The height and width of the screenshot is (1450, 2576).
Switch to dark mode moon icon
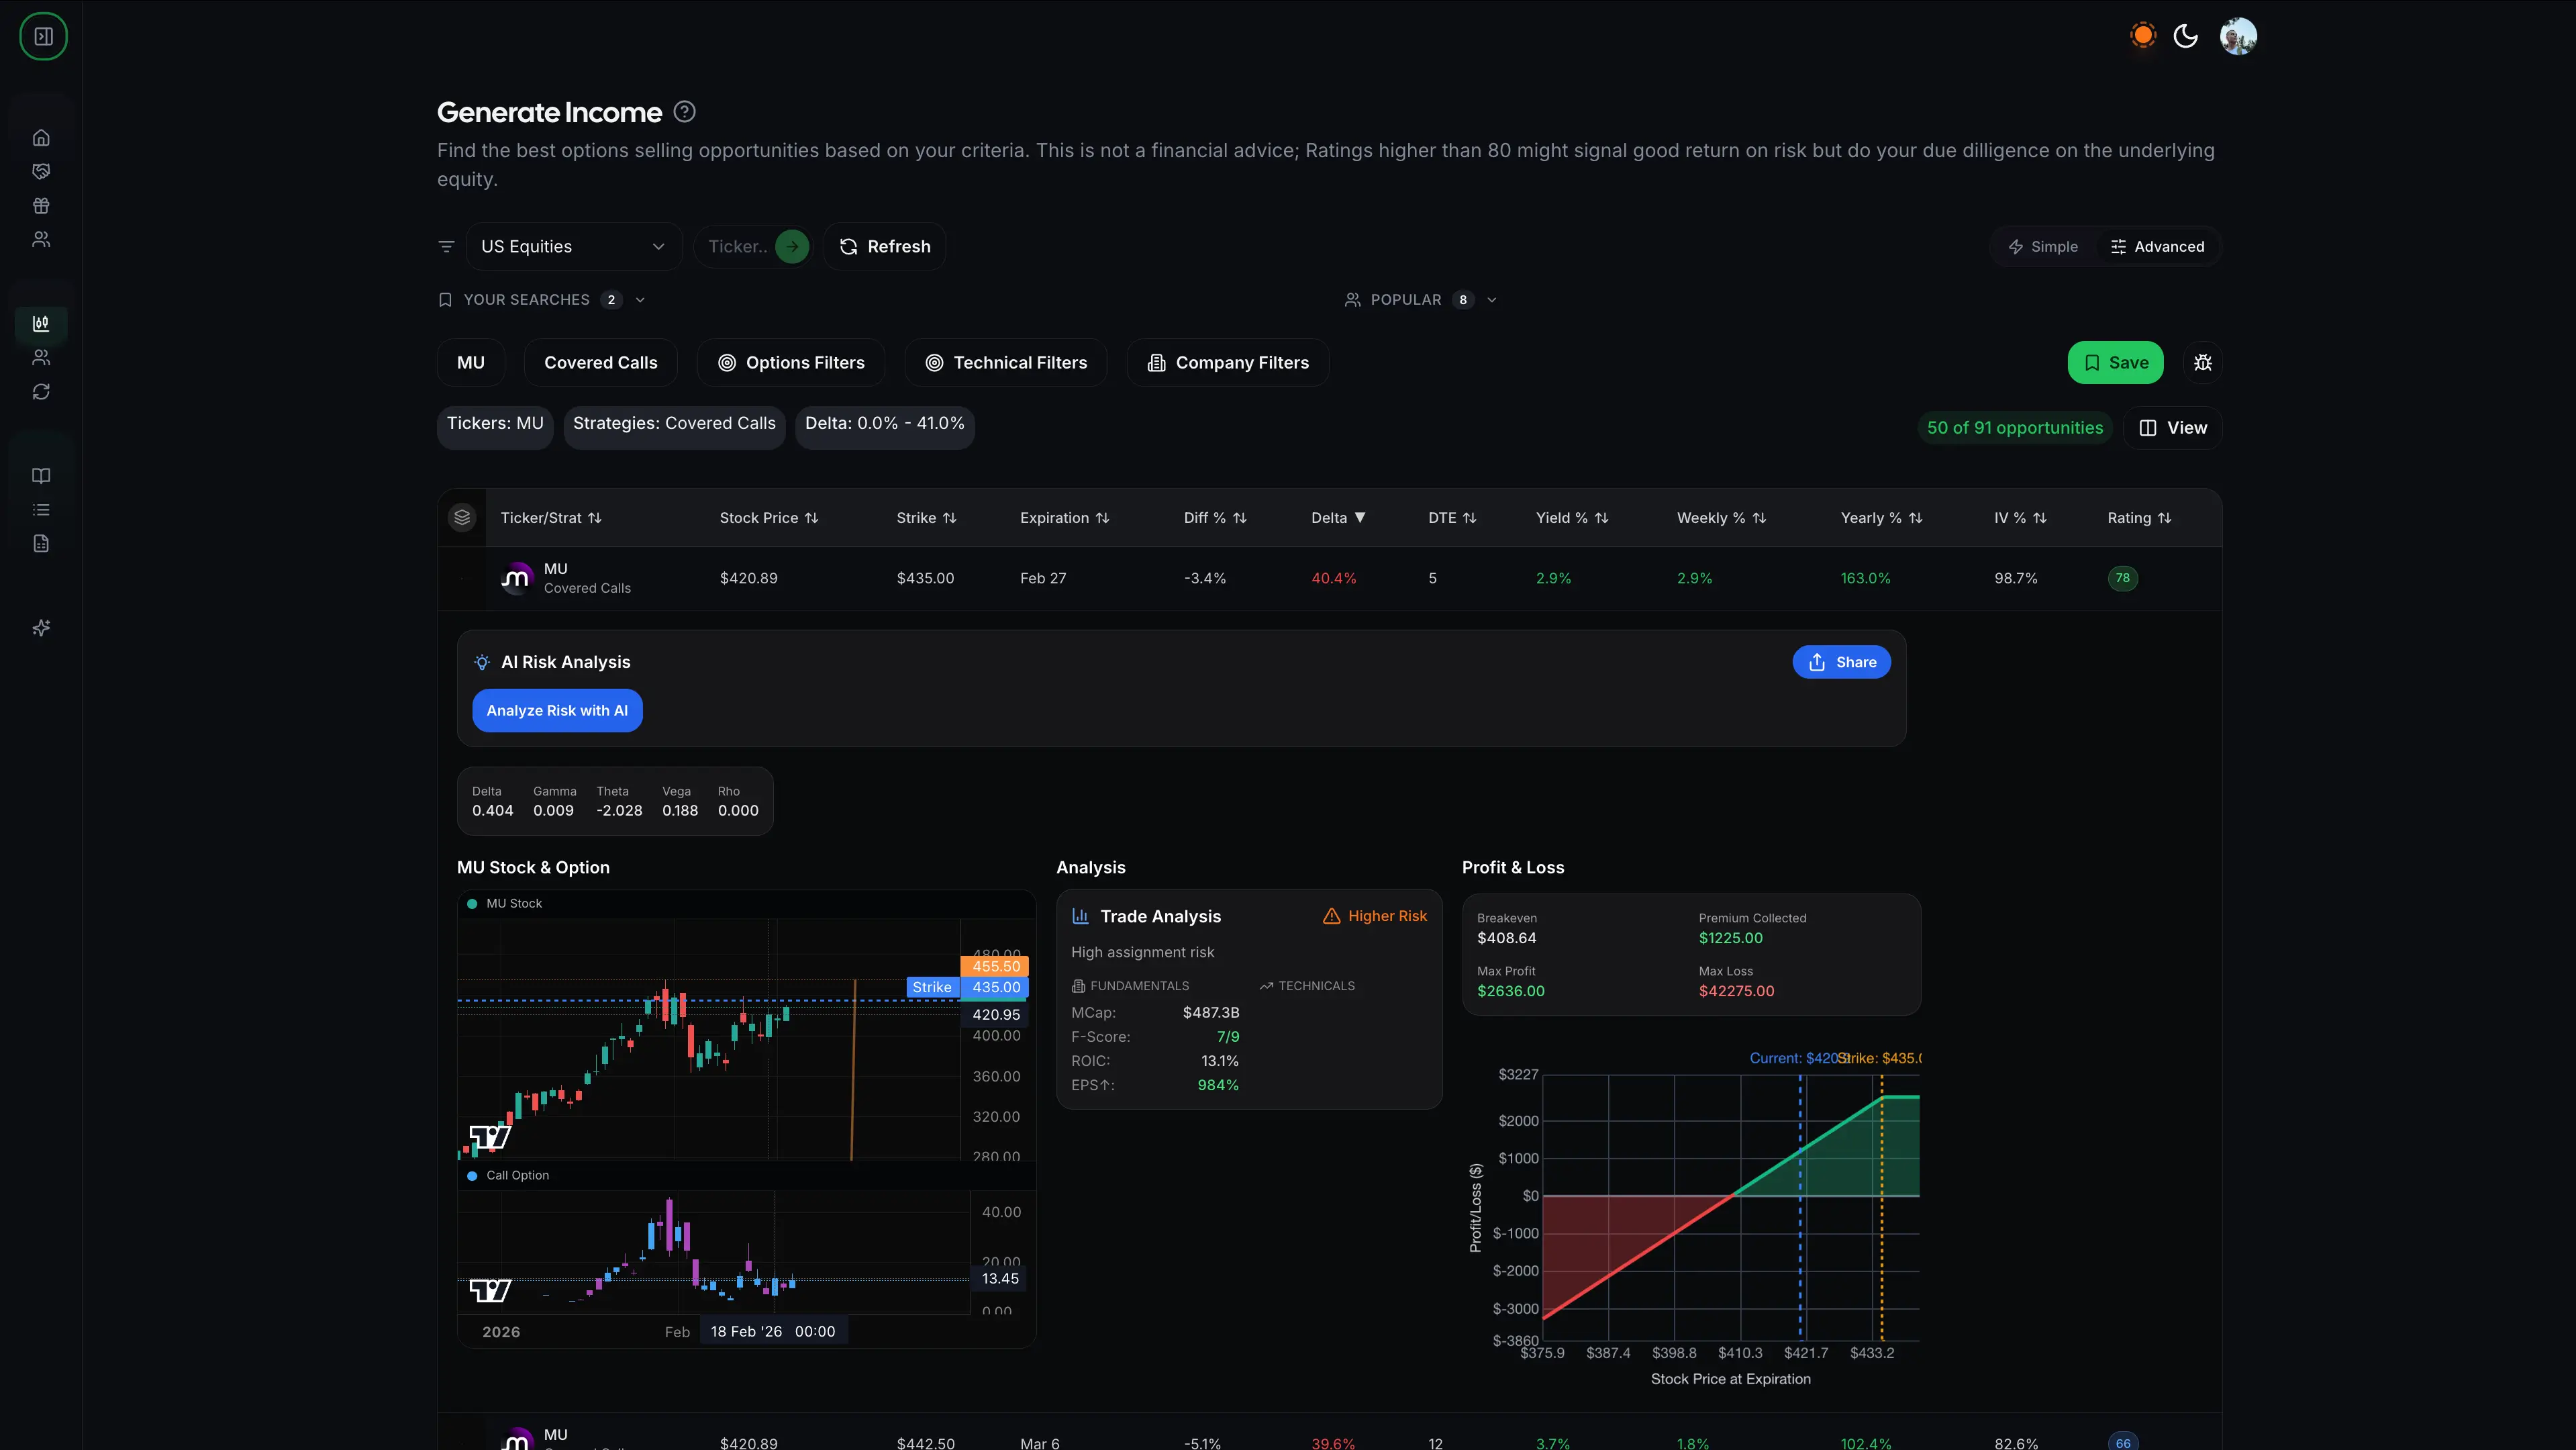coord(2186,36)
